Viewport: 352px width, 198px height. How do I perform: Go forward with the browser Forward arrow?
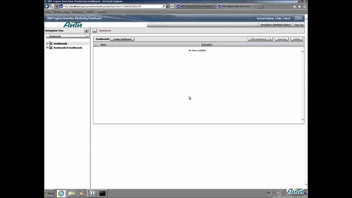[x=53, y=7]
